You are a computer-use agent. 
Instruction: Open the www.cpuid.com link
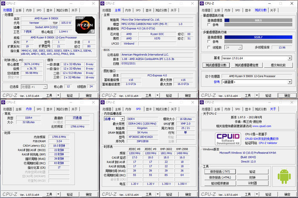click(262, 126)
